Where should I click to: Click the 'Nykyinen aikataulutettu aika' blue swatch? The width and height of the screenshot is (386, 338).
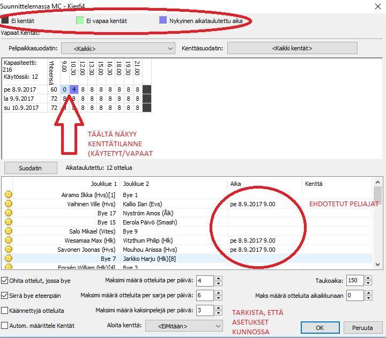(x=163, y=20)
